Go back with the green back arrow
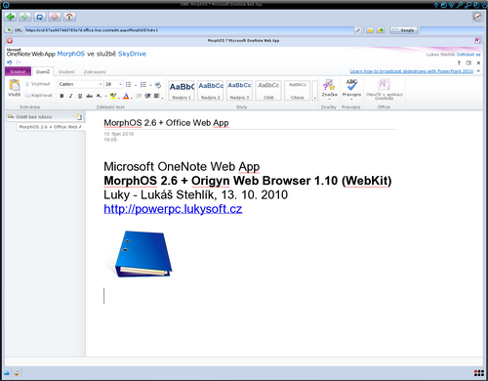The image size is (488, 381). 11,17
